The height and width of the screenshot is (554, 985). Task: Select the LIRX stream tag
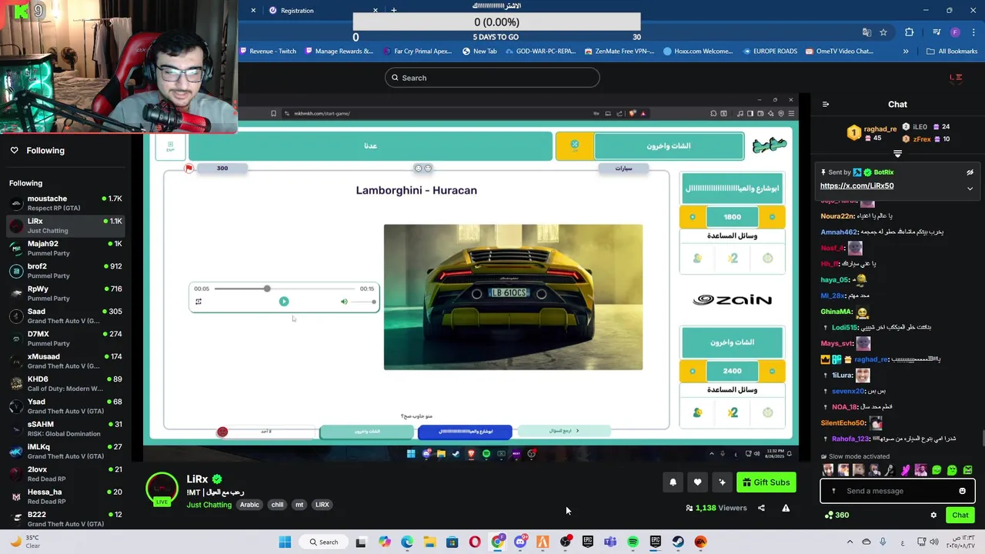coord(322,505)
